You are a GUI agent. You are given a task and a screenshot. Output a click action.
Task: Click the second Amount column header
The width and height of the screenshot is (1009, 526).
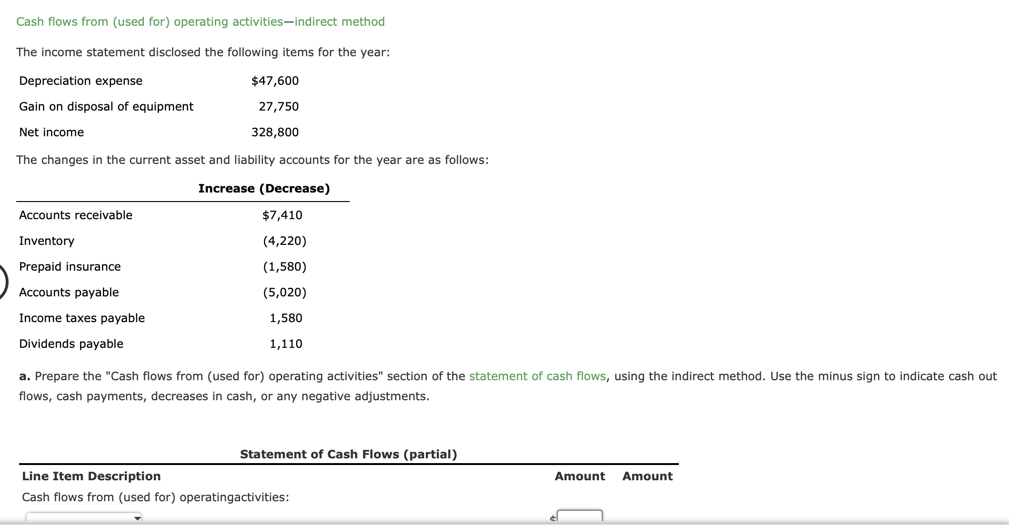click(x=647, y=476)
